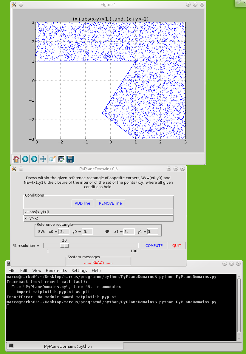Viewport: 246px width, 354px height.
Task: Open the terminal View menu
Action: coord(37,270)
